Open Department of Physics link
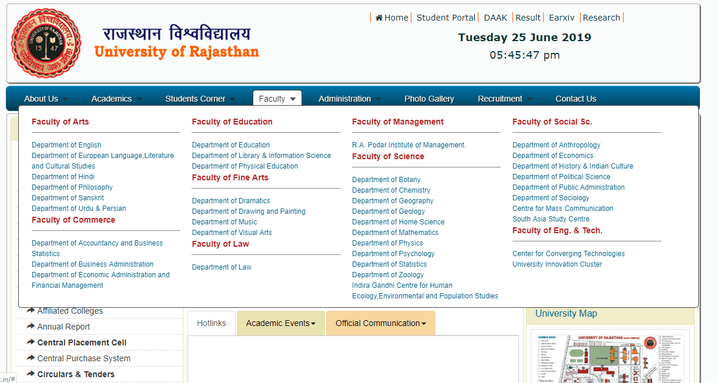Viewport: 717px width, 383px height. tap(387, 243)
